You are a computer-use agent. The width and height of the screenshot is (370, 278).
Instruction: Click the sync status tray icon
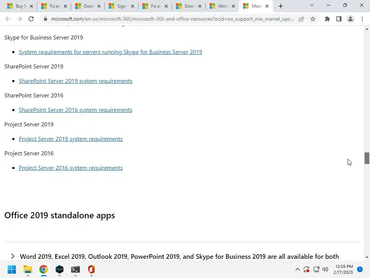coord(306,269)
